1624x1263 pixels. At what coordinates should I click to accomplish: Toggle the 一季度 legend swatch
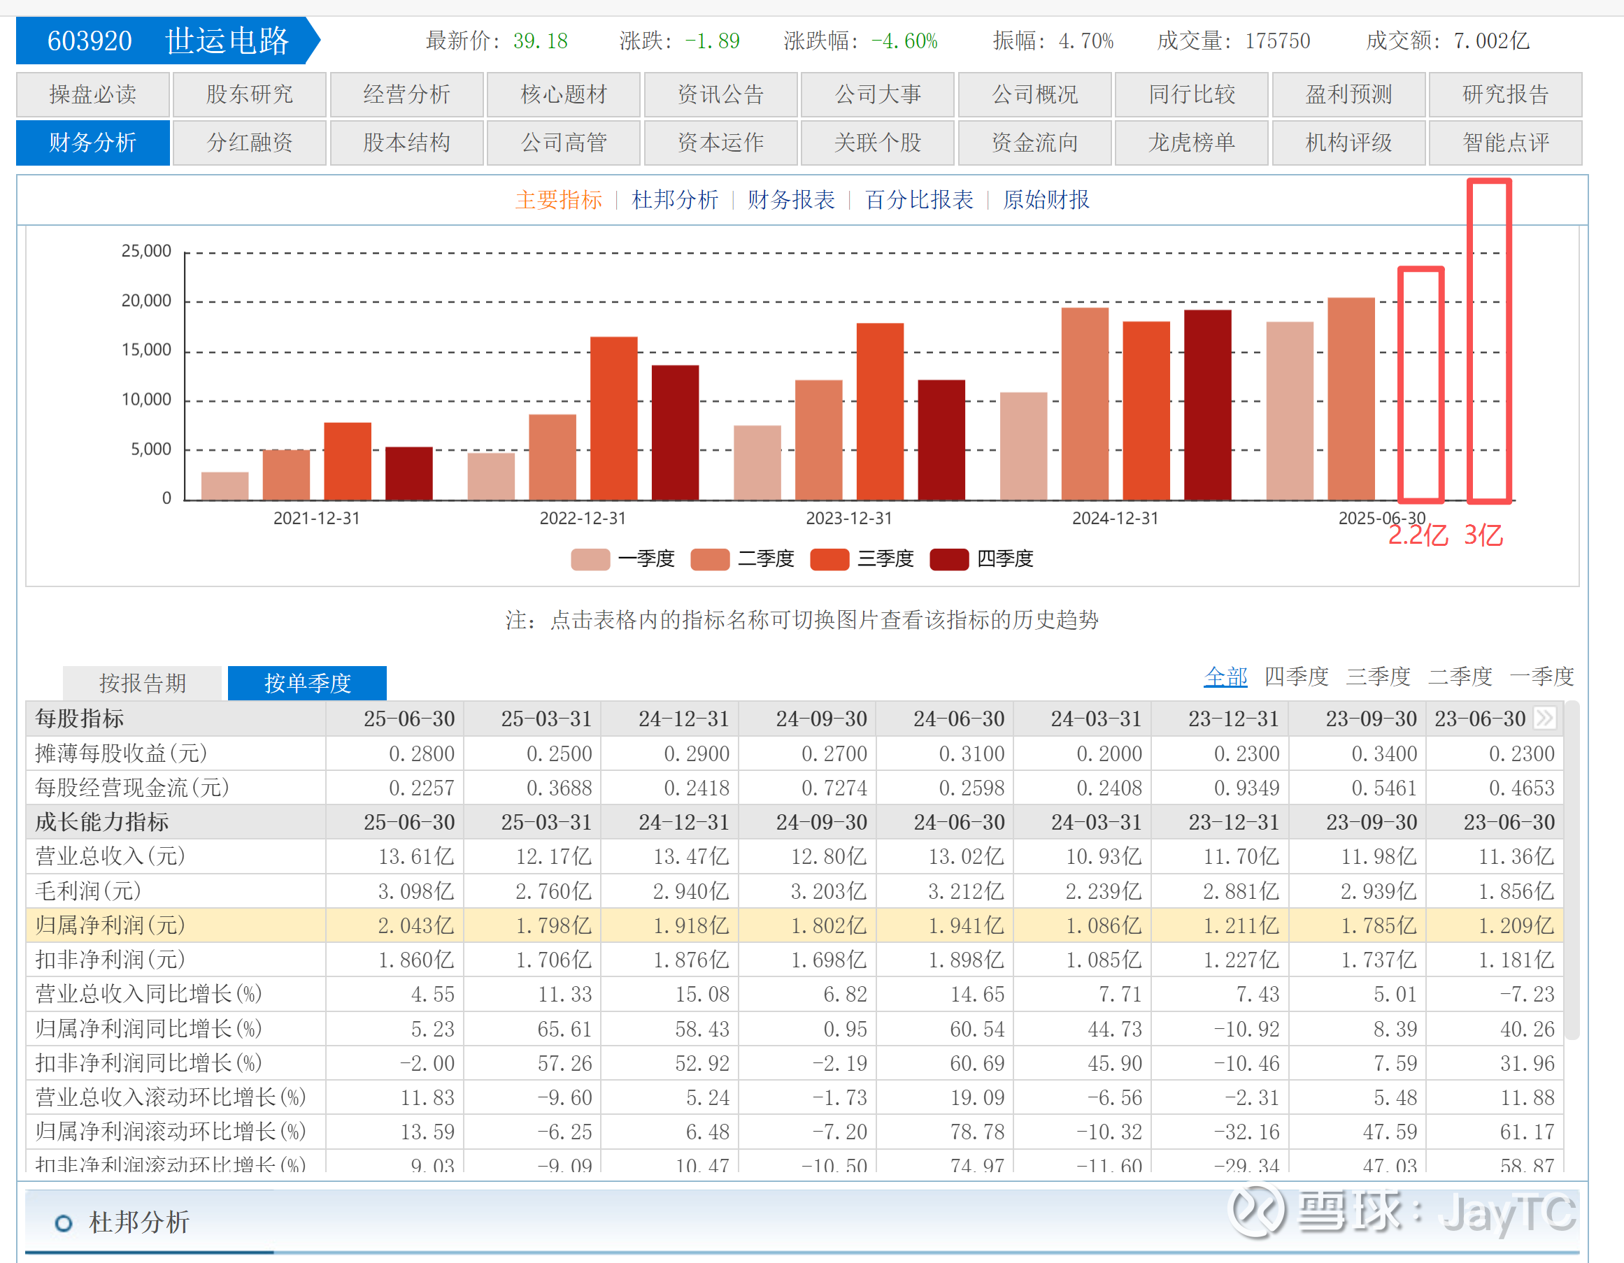coord(590,558)
